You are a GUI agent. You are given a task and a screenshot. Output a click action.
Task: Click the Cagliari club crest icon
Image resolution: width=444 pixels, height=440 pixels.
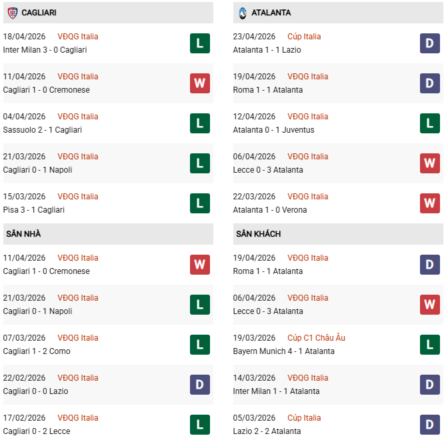(x=12, y=13)
